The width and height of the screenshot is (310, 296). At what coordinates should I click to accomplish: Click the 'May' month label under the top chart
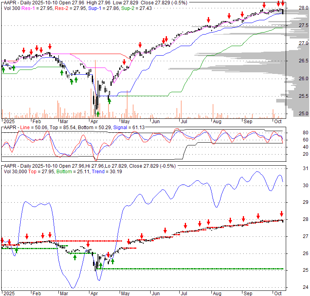[125, 122]
